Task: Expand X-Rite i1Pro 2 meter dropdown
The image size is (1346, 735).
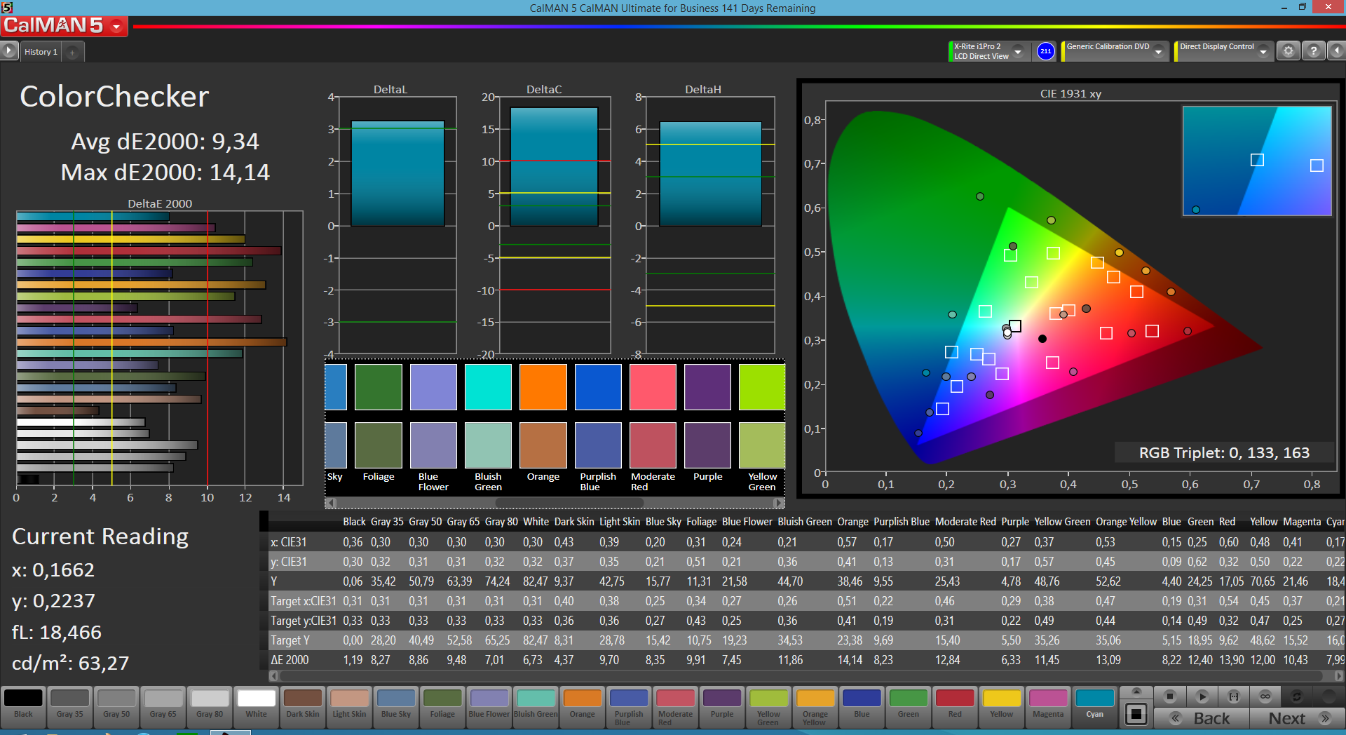Action: tap(1018, 52)
